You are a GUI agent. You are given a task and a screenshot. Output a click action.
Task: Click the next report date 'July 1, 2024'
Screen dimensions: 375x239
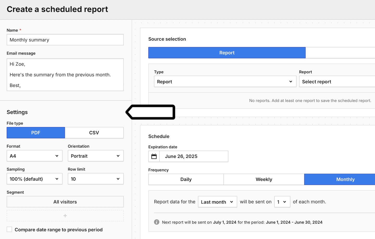[225, 222]
